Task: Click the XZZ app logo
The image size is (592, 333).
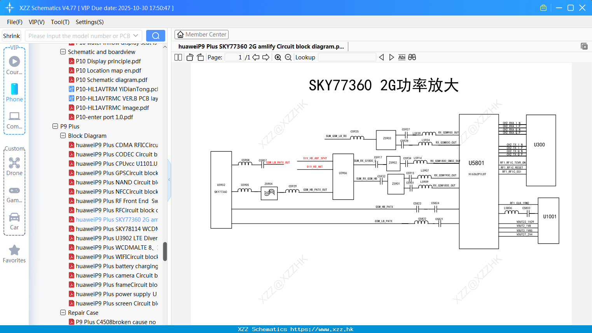Action: pyautogui.click(x=10, y=8)
